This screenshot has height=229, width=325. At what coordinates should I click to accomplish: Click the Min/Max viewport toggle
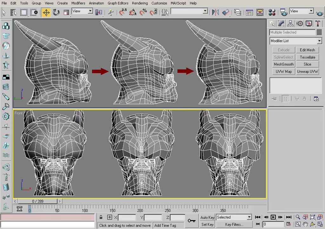[320, 224]
